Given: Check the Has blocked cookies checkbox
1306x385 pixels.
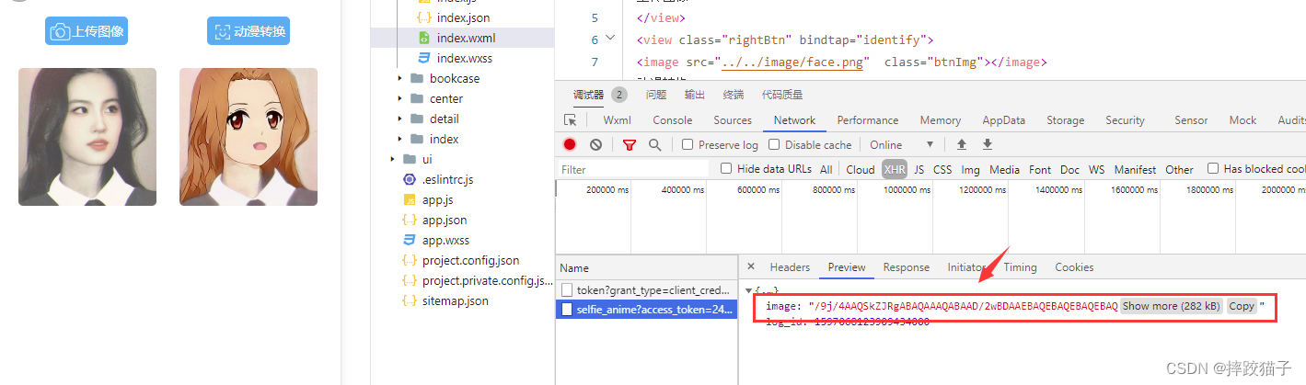Looking at the screenshot, I should [x=1213, y=168].
